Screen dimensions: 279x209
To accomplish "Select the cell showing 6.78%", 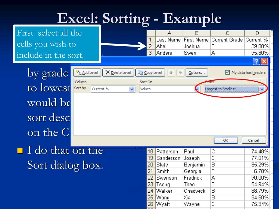I will point(257,171).
